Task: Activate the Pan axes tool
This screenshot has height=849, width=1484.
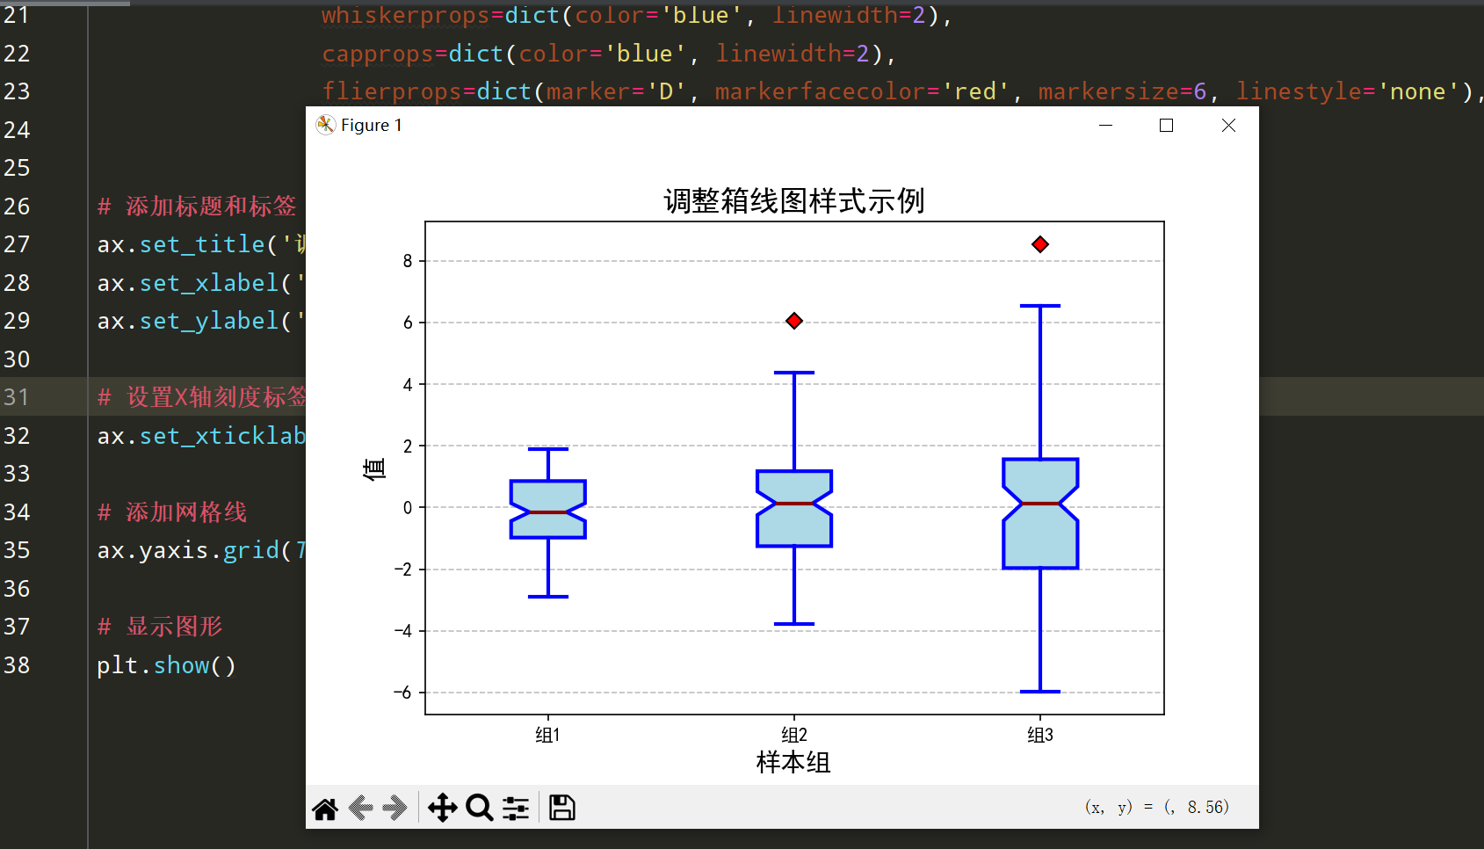Action: coord(442,808)
